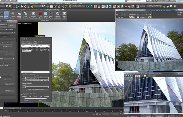Uncheck the Display Elements checkbox

[34, 41]
